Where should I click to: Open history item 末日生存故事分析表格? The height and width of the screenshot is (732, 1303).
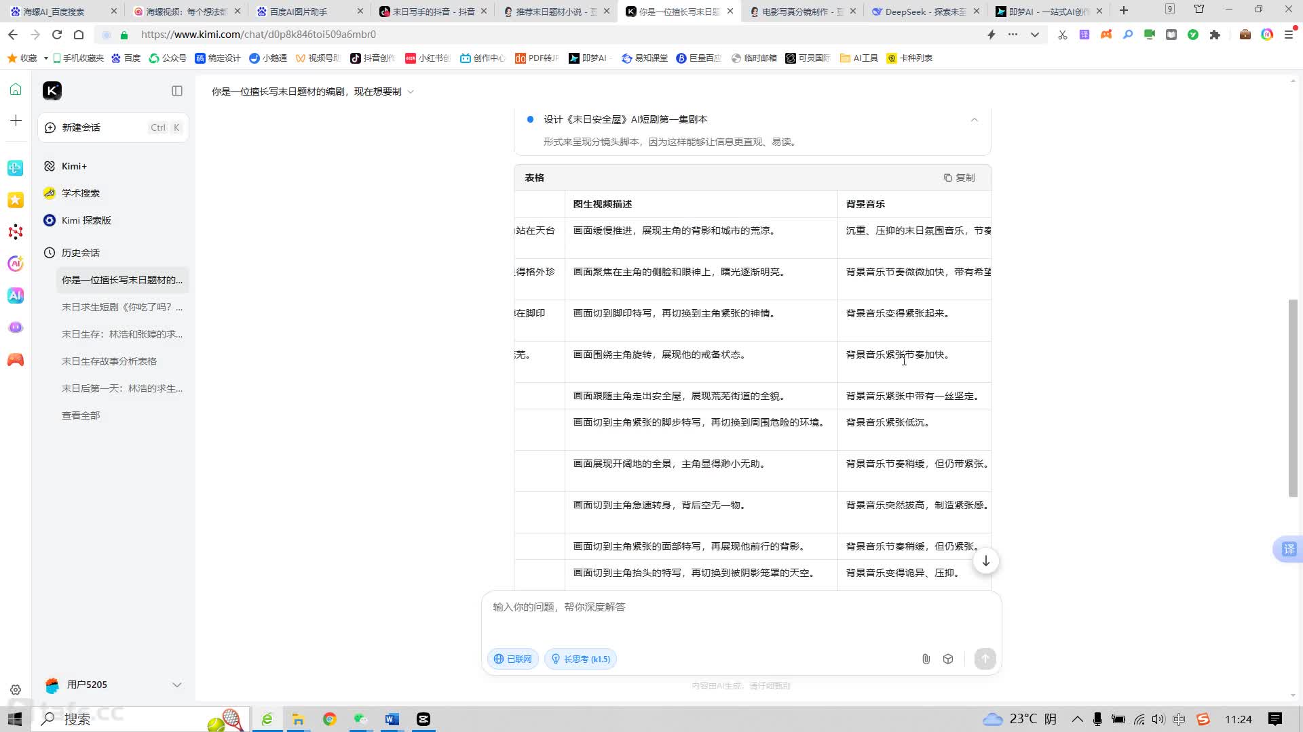tap(109, 361)
